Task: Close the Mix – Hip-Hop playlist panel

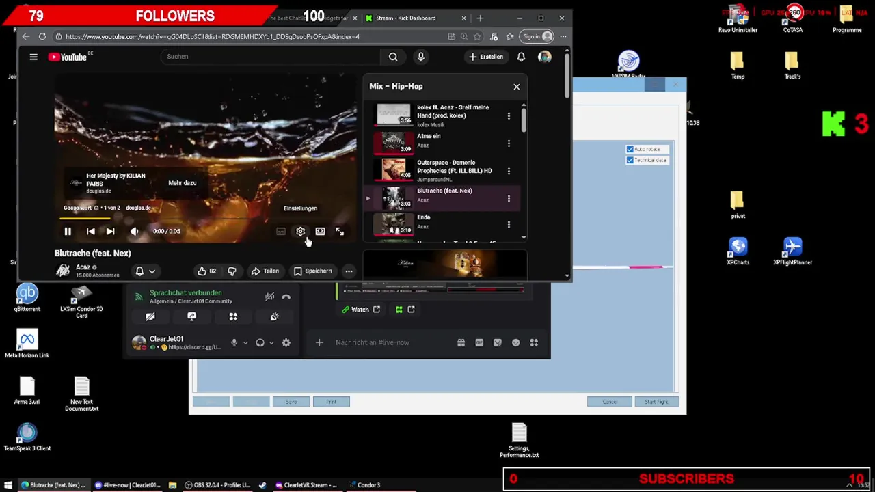Action: [x=516, y=87]
